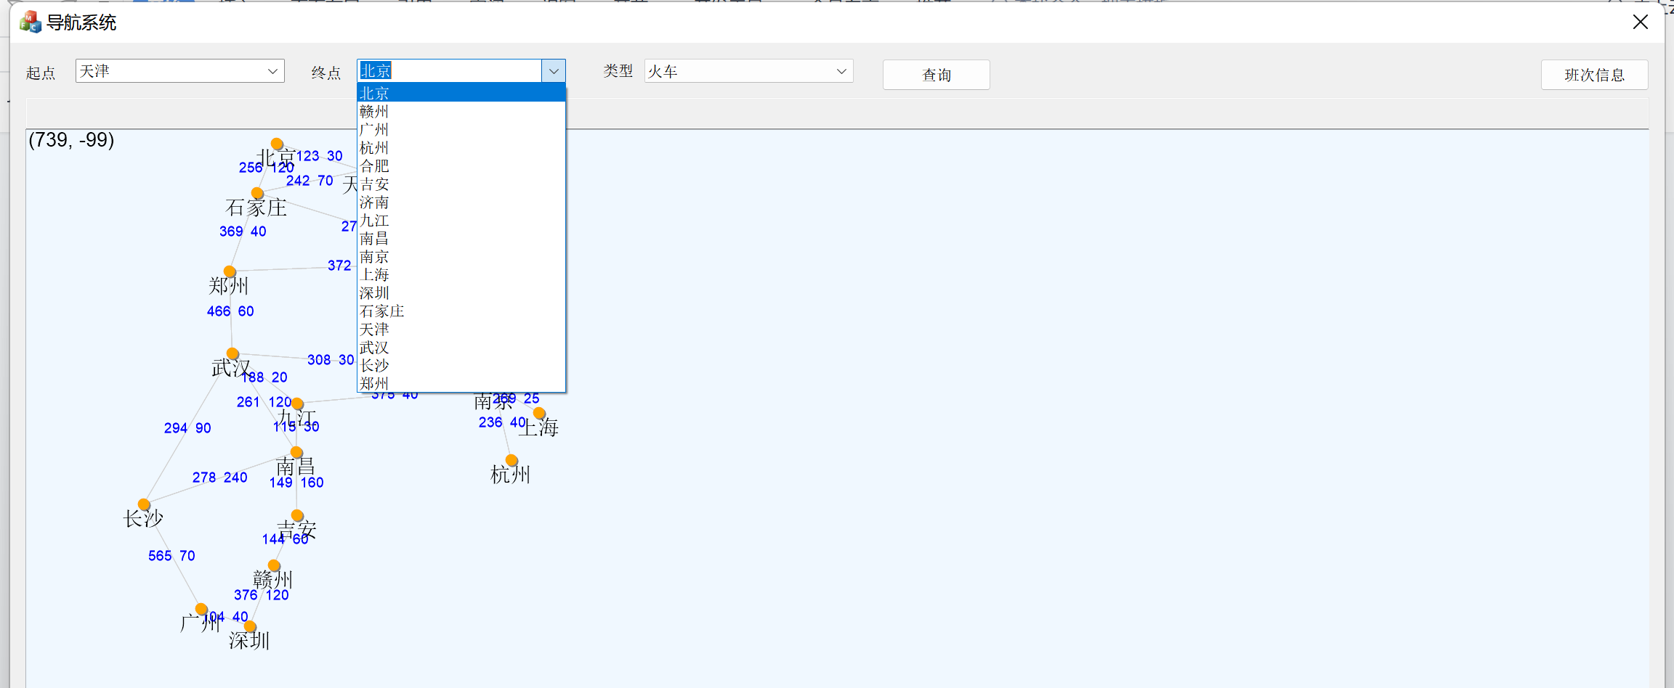The image size is (1674, 688).
Task: Select 吉安 in the 终点 list
Action: click(x=461, y=184)
